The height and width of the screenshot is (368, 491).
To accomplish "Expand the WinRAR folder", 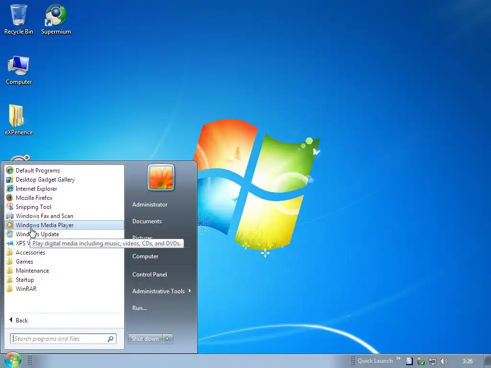I will [64, 288].
